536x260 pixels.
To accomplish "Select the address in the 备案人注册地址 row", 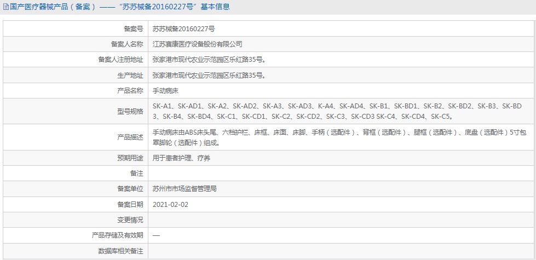I will click(209, 60).
